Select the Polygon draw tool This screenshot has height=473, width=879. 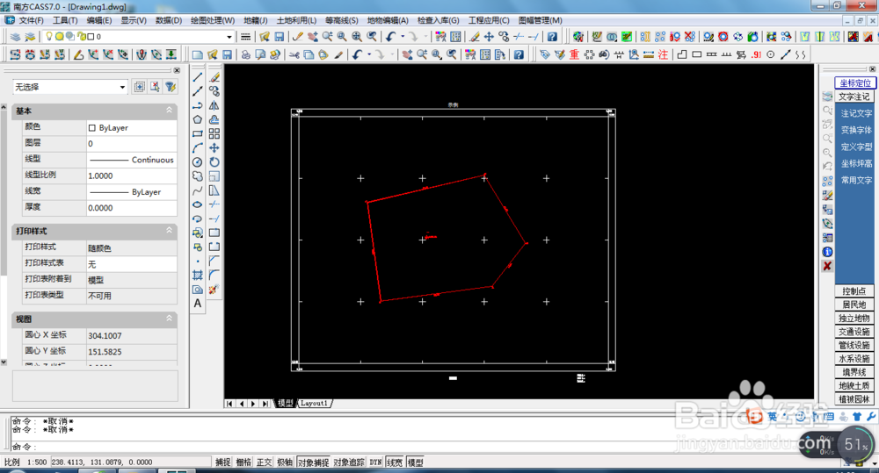[x=197, y=119]
